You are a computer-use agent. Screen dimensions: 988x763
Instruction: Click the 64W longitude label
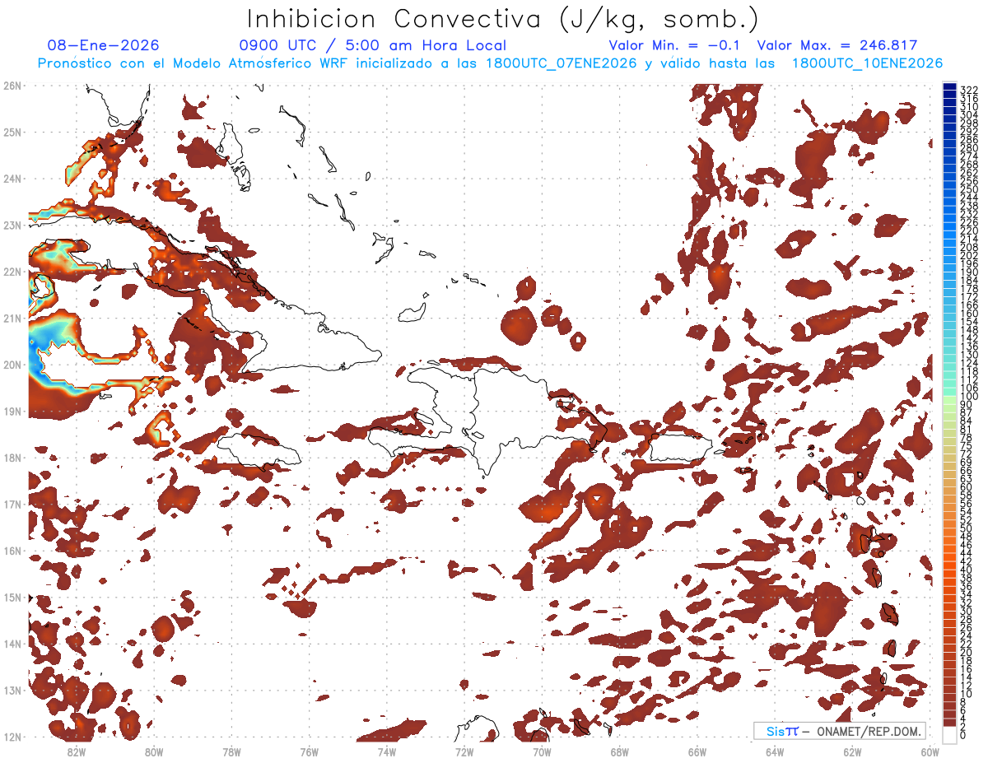tap(775, 751)
